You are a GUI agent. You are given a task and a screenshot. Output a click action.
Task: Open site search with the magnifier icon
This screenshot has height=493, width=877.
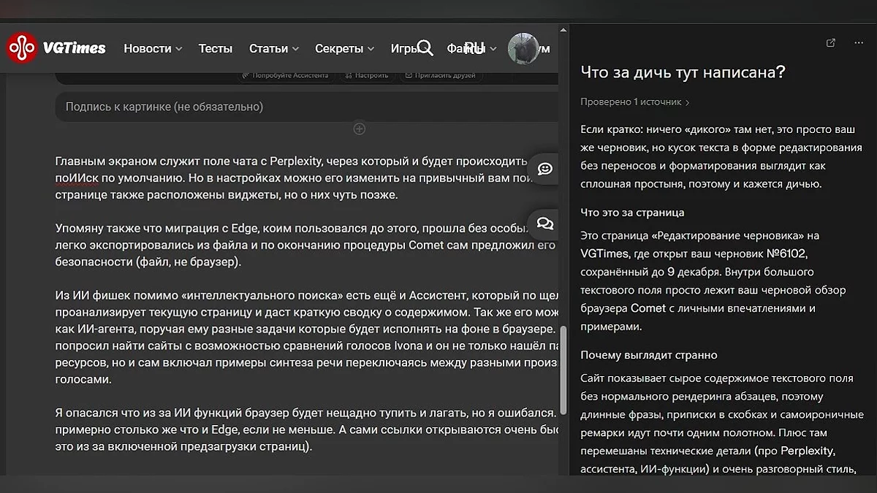[x=425, y=48]
